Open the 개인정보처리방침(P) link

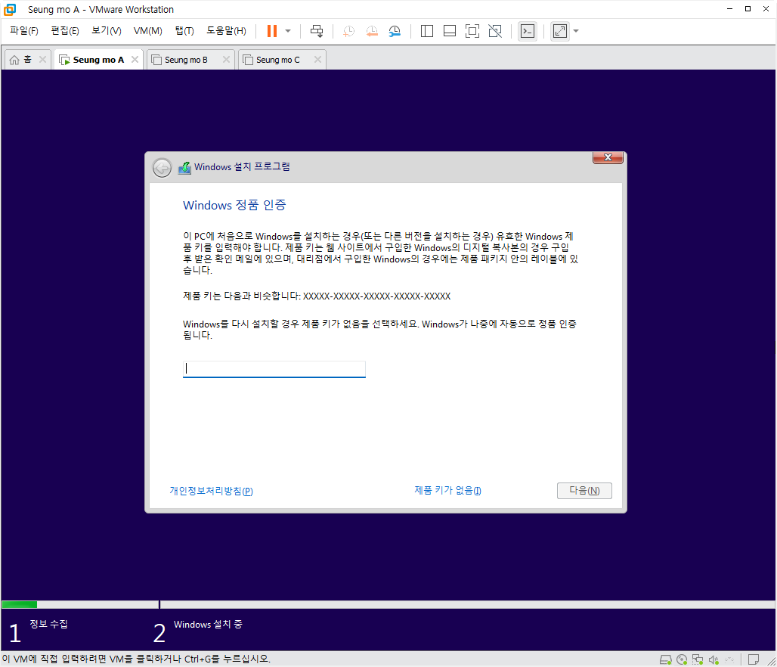pyautogui.click(x=211, y=491)
